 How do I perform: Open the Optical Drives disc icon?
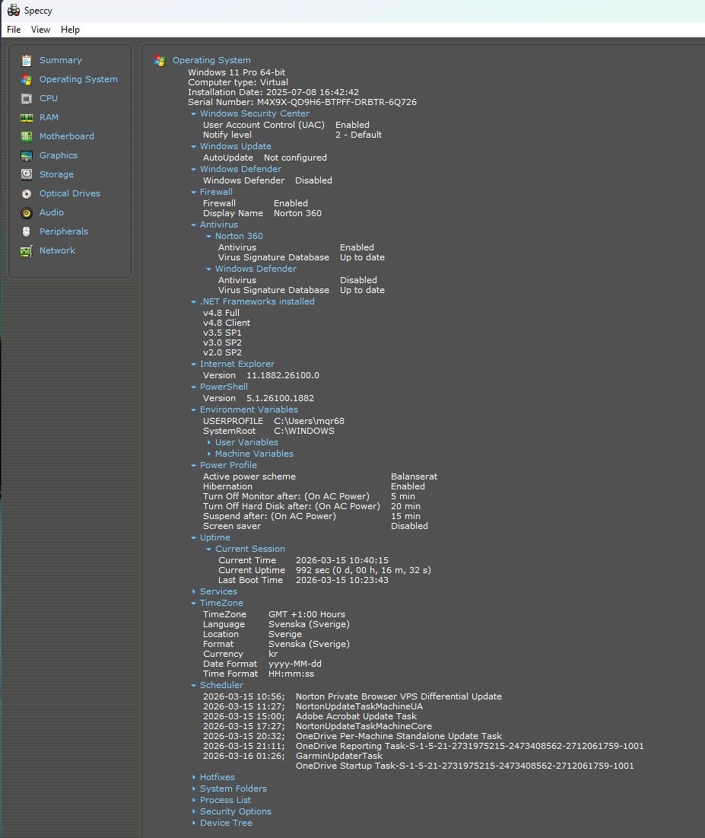point(27,193)
